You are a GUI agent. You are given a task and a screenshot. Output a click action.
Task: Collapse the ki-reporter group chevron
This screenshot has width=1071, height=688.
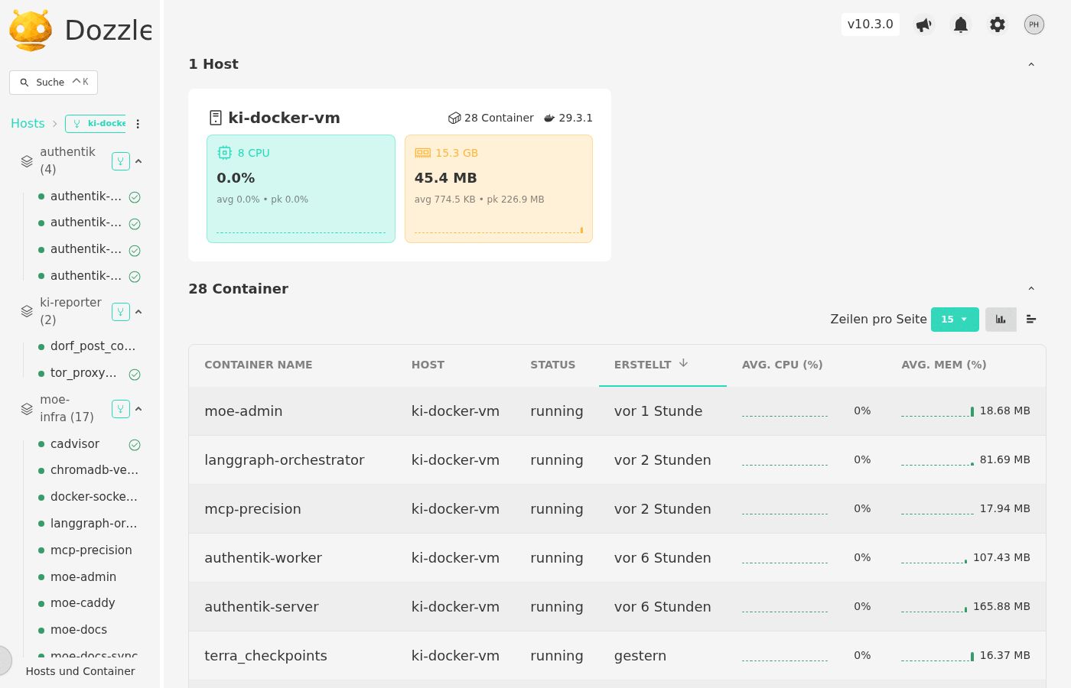tap(138, 311)
